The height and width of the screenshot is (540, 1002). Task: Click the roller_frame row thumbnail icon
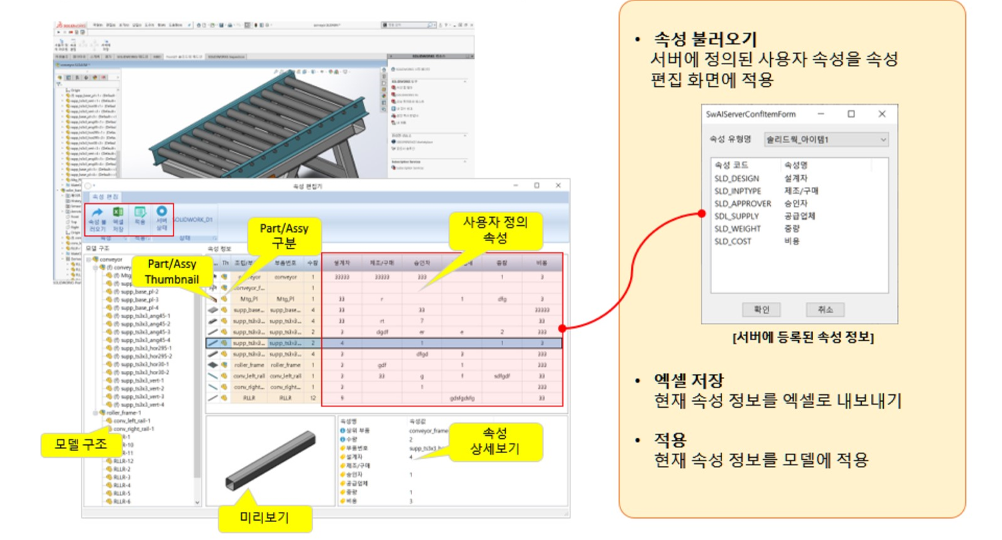pyautogui.click(x=212, y=366)
